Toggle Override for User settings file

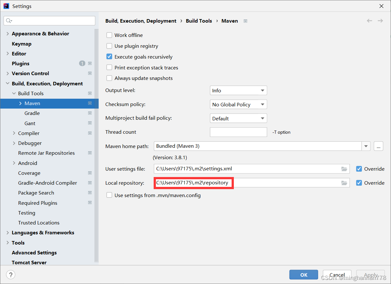[359, 169]
